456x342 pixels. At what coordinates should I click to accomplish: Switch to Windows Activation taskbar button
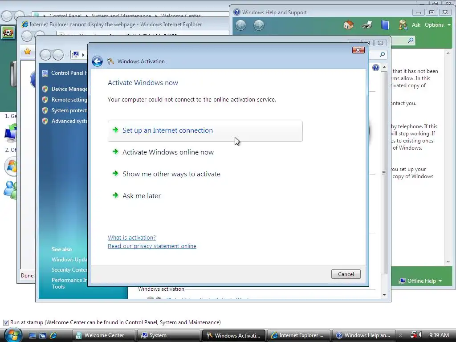point(233,335)
